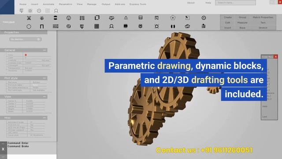Click the Measure button

pos(242,23)
